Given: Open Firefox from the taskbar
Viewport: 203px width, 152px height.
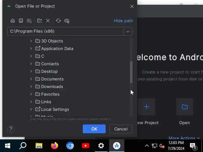Looking at the screenshot, I should tap(54, 146).
